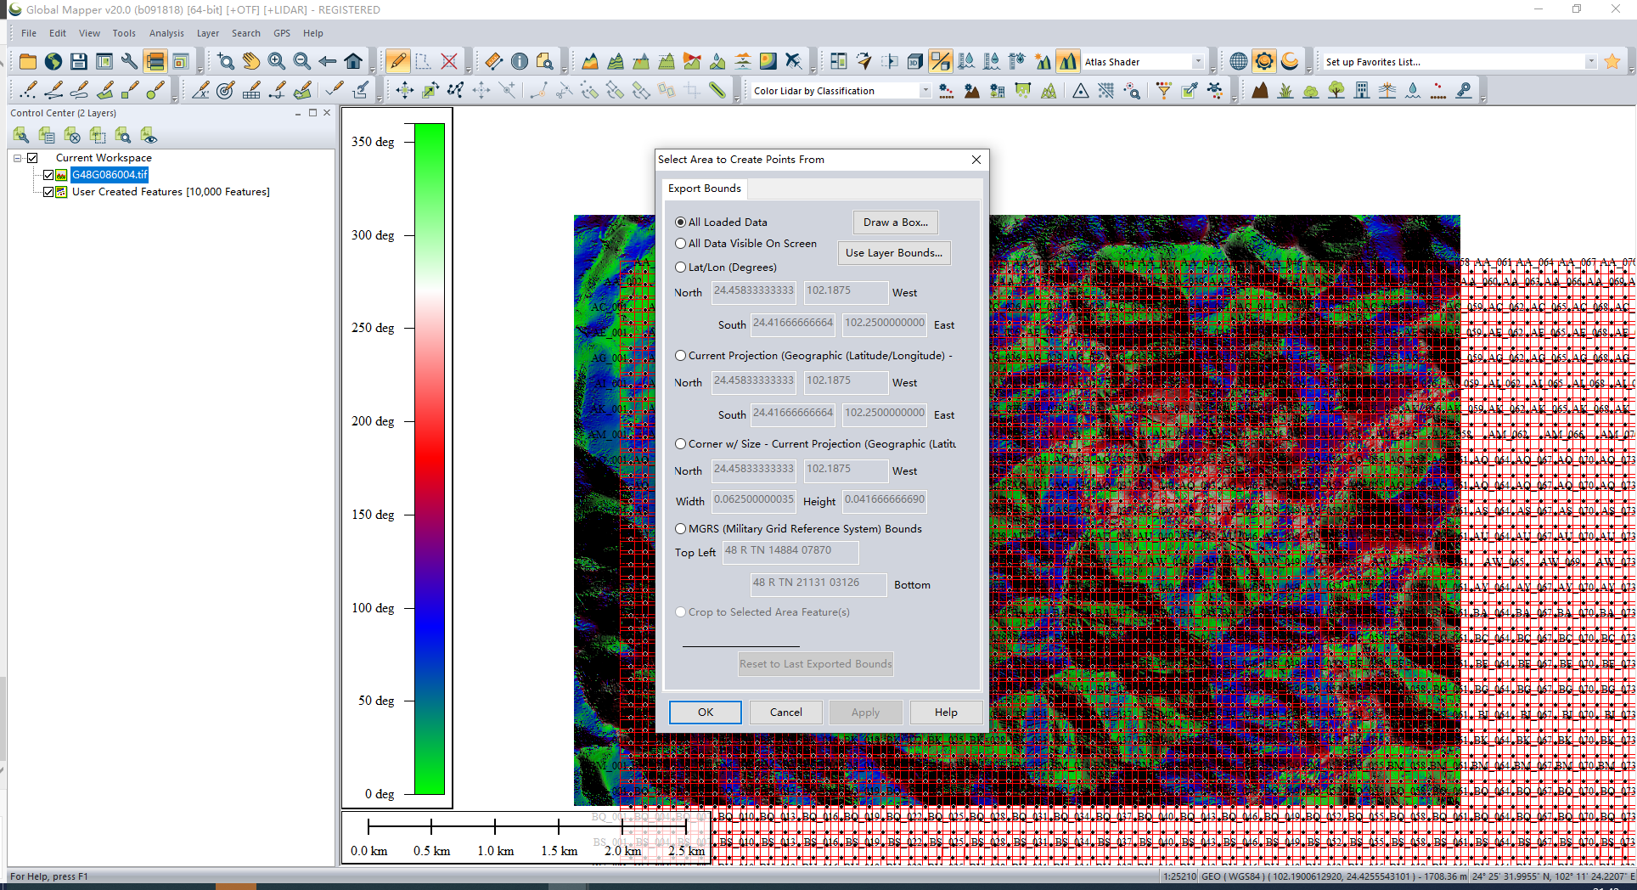Select the Lat/Lon (Degrees) radio button
Viewport: 1637px width, 890px height.
[680, 267]
